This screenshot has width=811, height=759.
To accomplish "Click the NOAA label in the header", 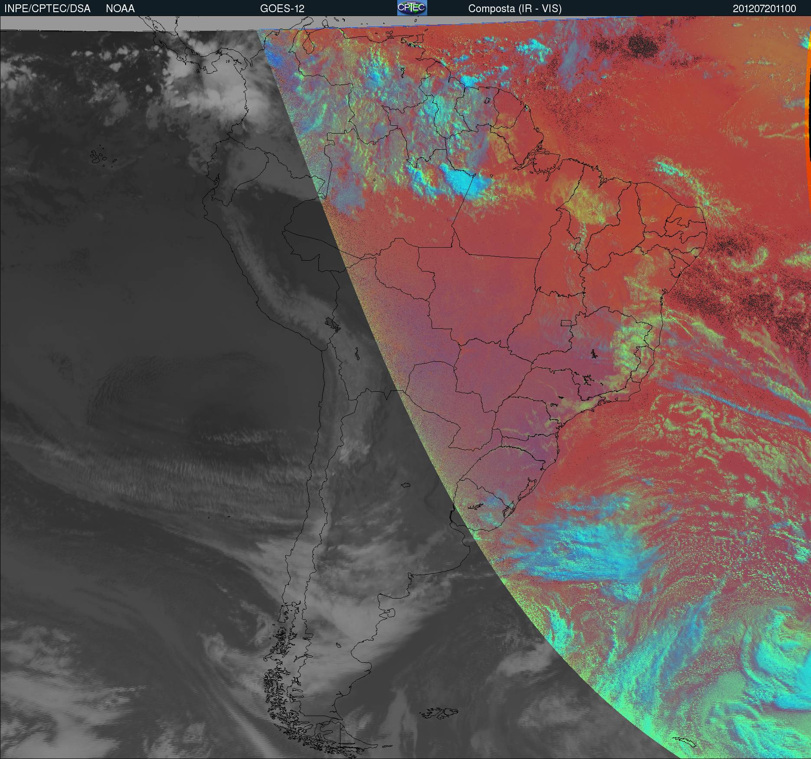I will point(120,9).
